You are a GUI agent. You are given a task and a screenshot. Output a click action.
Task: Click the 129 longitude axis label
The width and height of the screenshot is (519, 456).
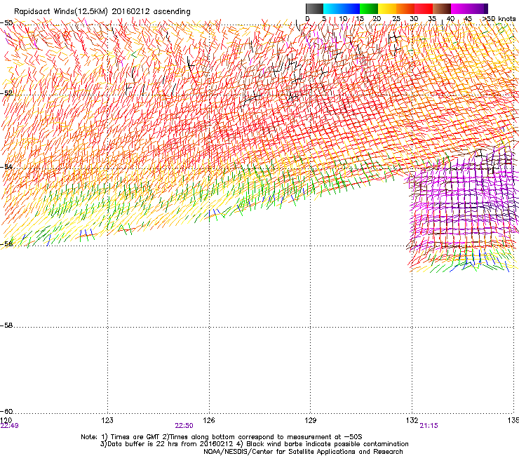pyautogui.click(x=311, y=420)
